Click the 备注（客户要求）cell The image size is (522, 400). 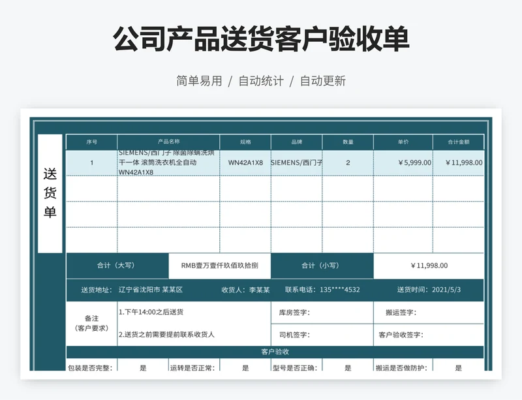[91, 324]
